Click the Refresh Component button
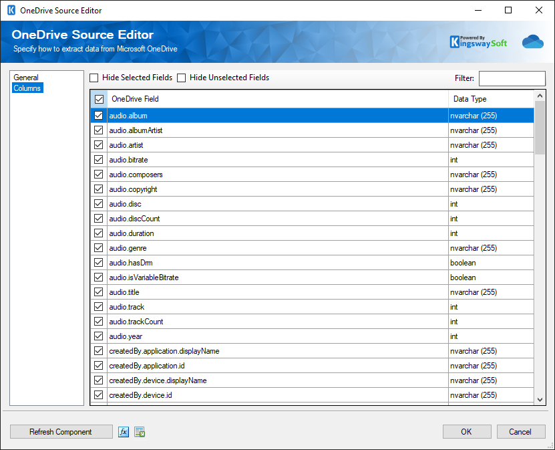 pos(61,432)
